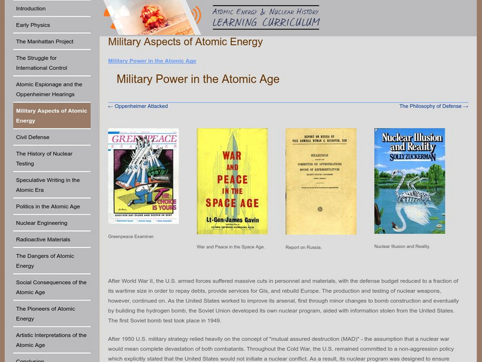This screenshot has height=362, width=482.
Task: Select Politics in the Atomic Age
Action: pyautogui.click(x=52, y=206)
